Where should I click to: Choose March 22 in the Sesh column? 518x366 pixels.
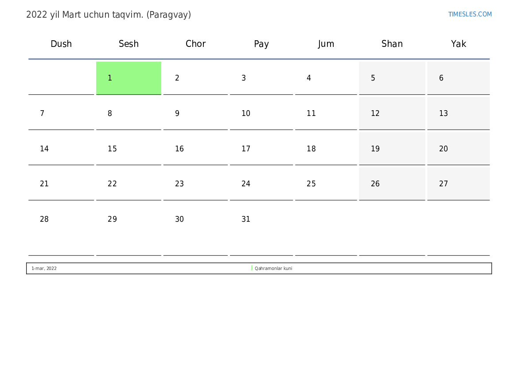(x=129, y=184)
